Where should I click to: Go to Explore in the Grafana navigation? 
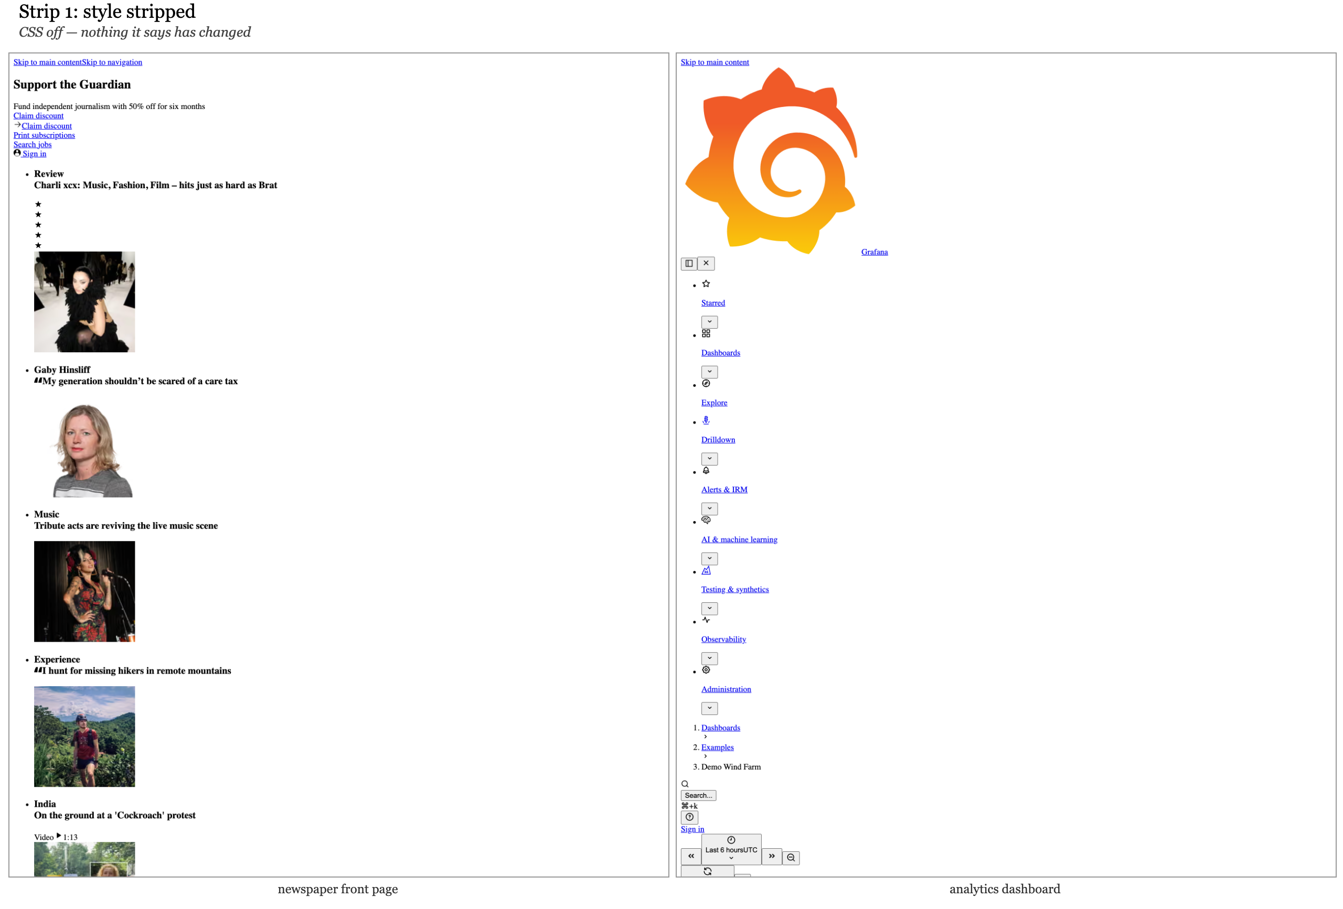click(x=715, y=403)
